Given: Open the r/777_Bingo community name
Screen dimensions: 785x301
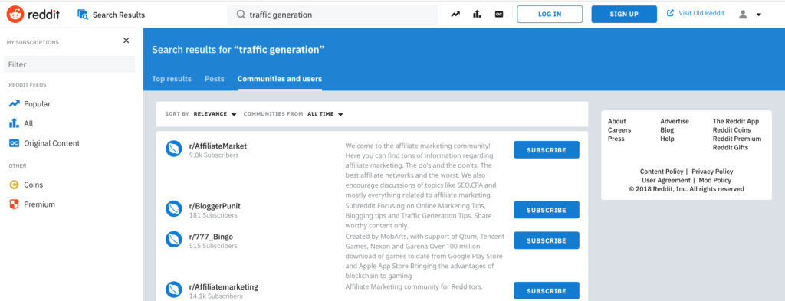Looking at the screenshot, I should [211, 237].
